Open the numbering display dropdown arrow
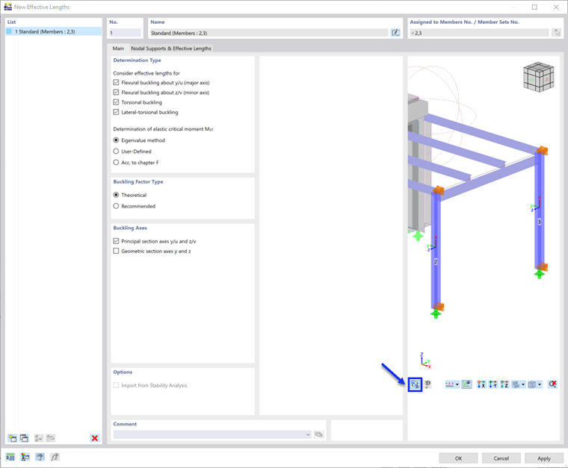568x468 pixels. 457,384
